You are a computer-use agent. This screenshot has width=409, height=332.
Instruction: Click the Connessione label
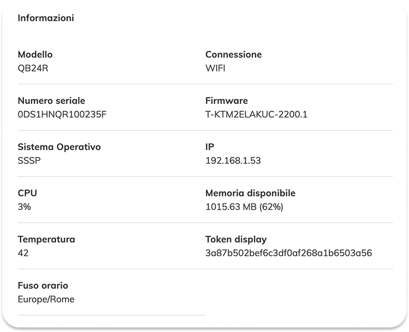(234, 54)
